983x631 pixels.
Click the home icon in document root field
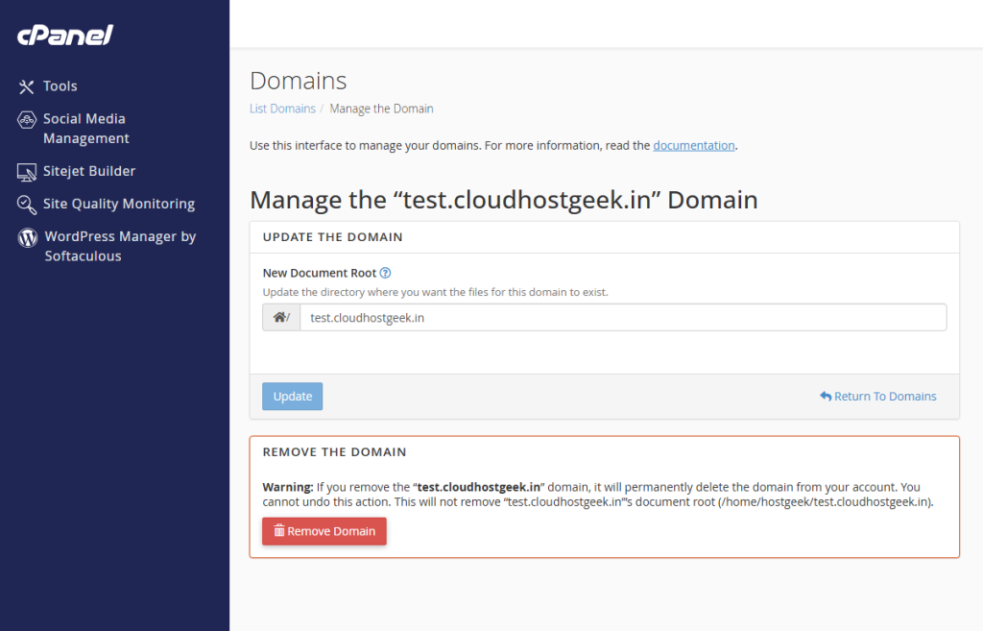pyautogui.click(x=280, y=317)
